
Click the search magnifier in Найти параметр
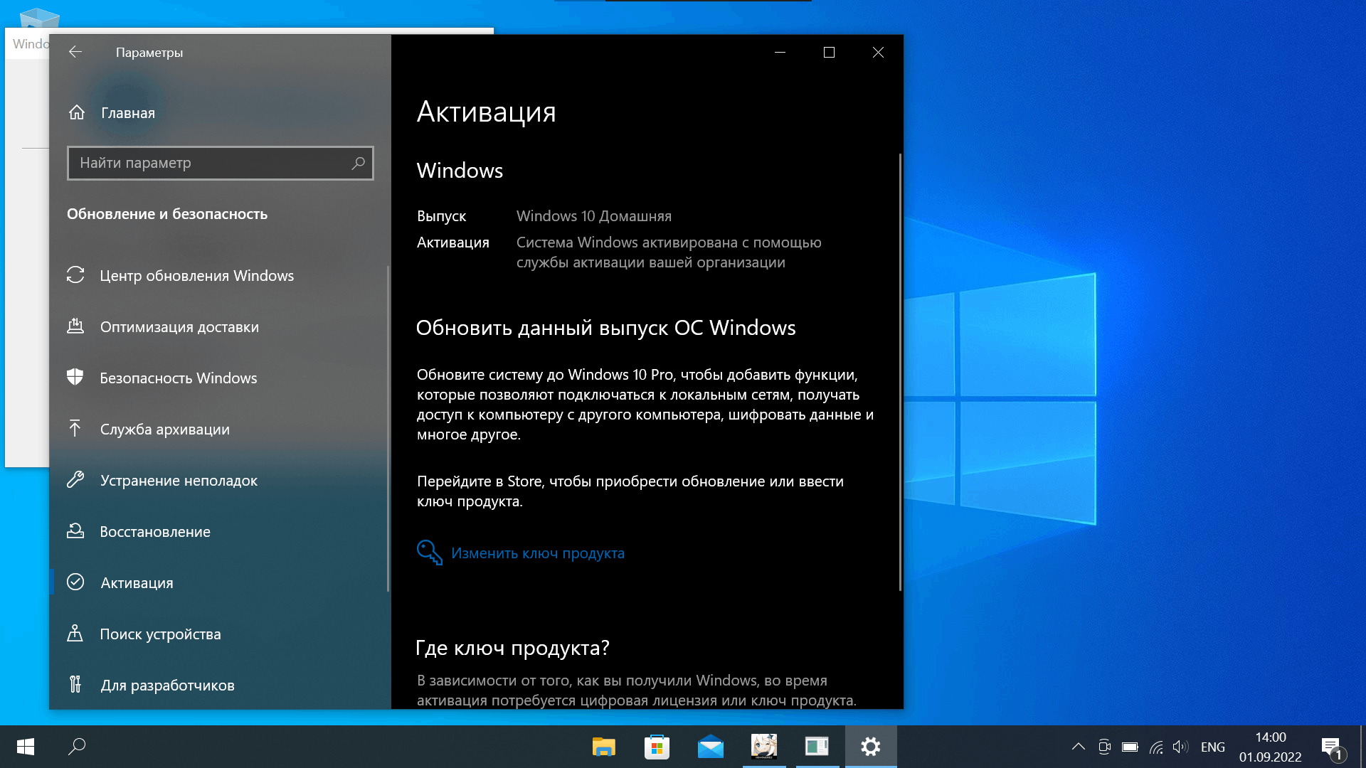tap(358, 163)
